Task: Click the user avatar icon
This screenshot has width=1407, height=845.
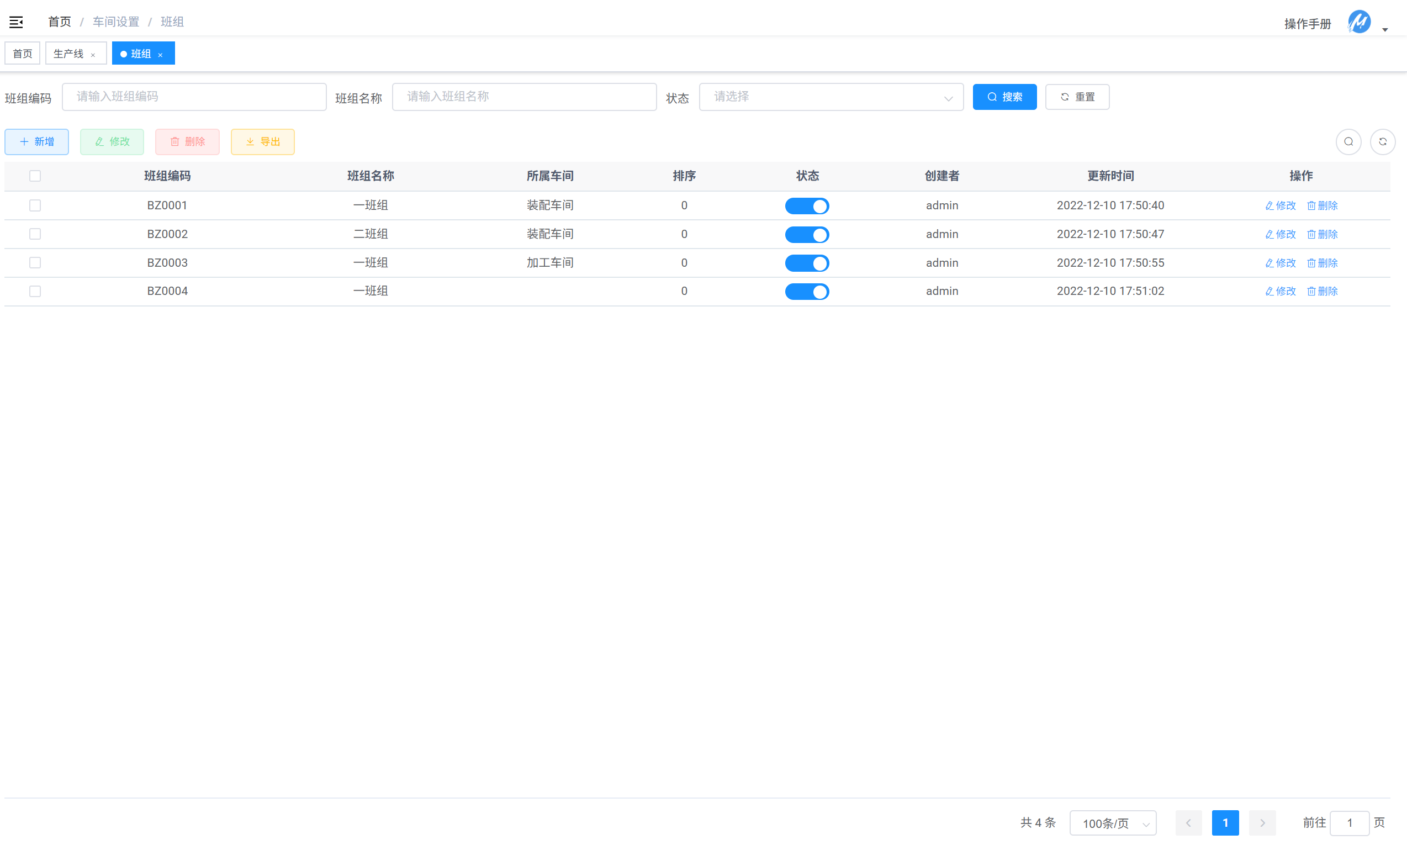Action: coord(1359,22)
